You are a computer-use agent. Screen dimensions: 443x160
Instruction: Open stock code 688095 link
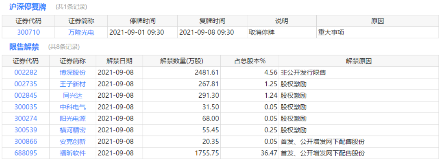tap(26, 153)
